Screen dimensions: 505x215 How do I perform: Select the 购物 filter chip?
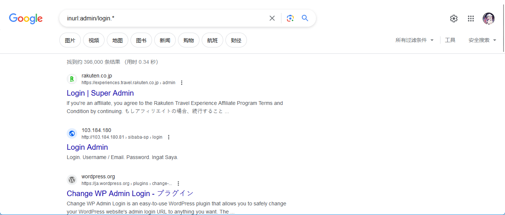pos(189,40)
